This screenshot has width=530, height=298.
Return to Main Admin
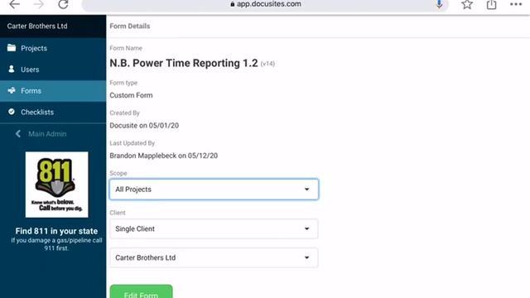point(47,134)
